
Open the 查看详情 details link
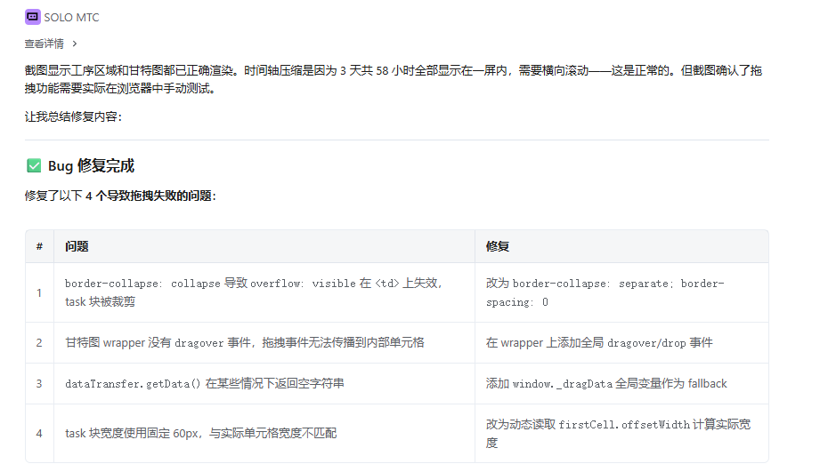point(44,44)
